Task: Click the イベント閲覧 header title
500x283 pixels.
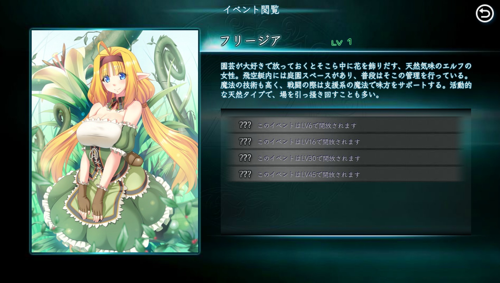Action: coord(251,10)
